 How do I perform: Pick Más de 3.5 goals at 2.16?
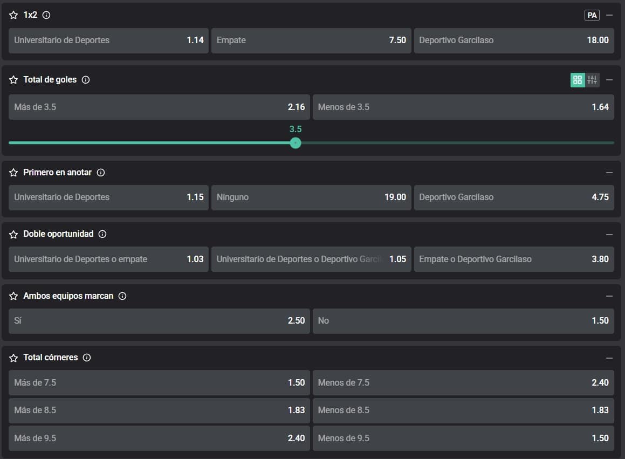[159, 107]
